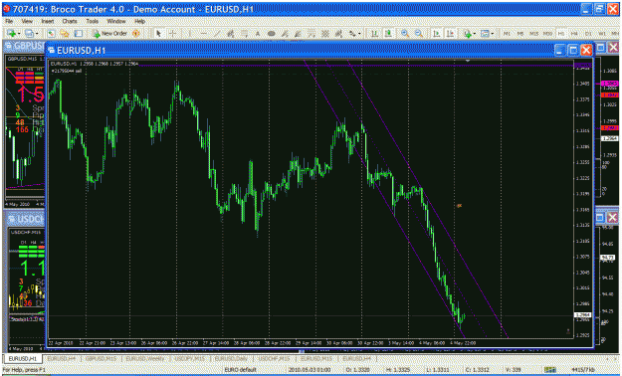Select the D1 timeframe

pyautogui.click(x=588, y=34)
